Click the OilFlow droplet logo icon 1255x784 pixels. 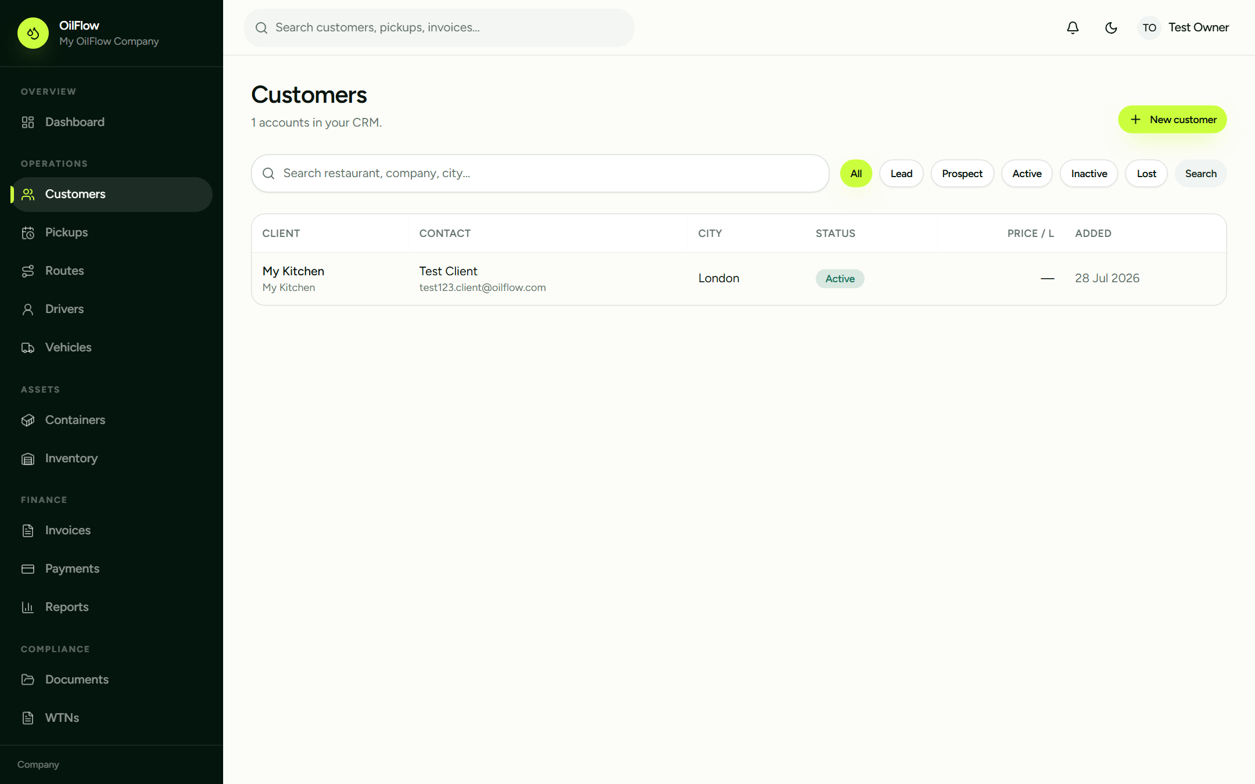click(x=33, y=33)
